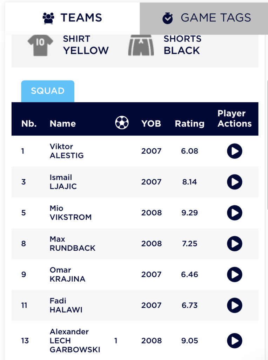Play actions for Max Rundback

pyautogui.click(x=235, y=244)
